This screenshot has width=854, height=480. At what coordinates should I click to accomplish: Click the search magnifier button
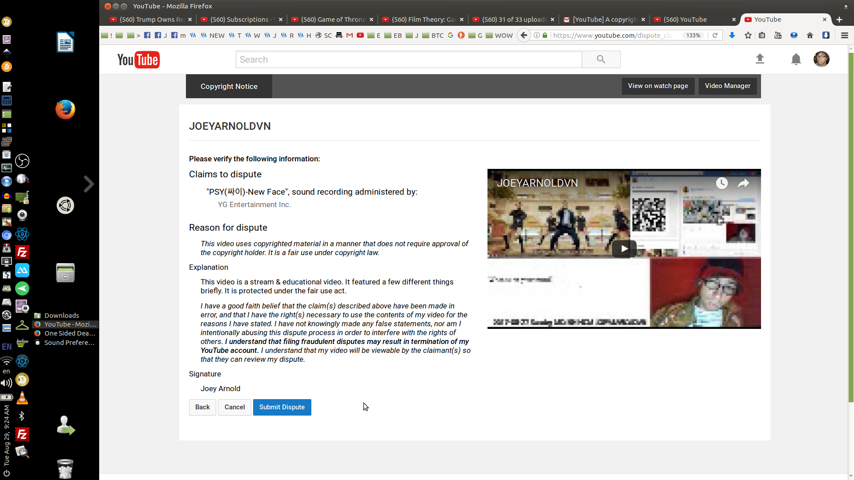[601, 59]
